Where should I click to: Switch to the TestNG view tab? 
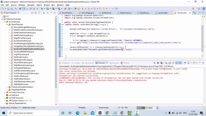125,63
